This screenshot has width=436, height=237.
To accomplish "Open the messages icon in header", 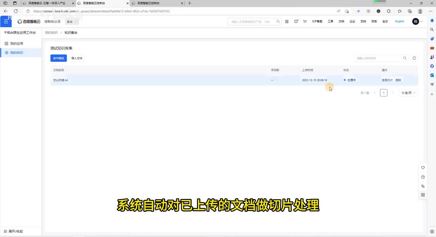I will [x=296, y=21].
